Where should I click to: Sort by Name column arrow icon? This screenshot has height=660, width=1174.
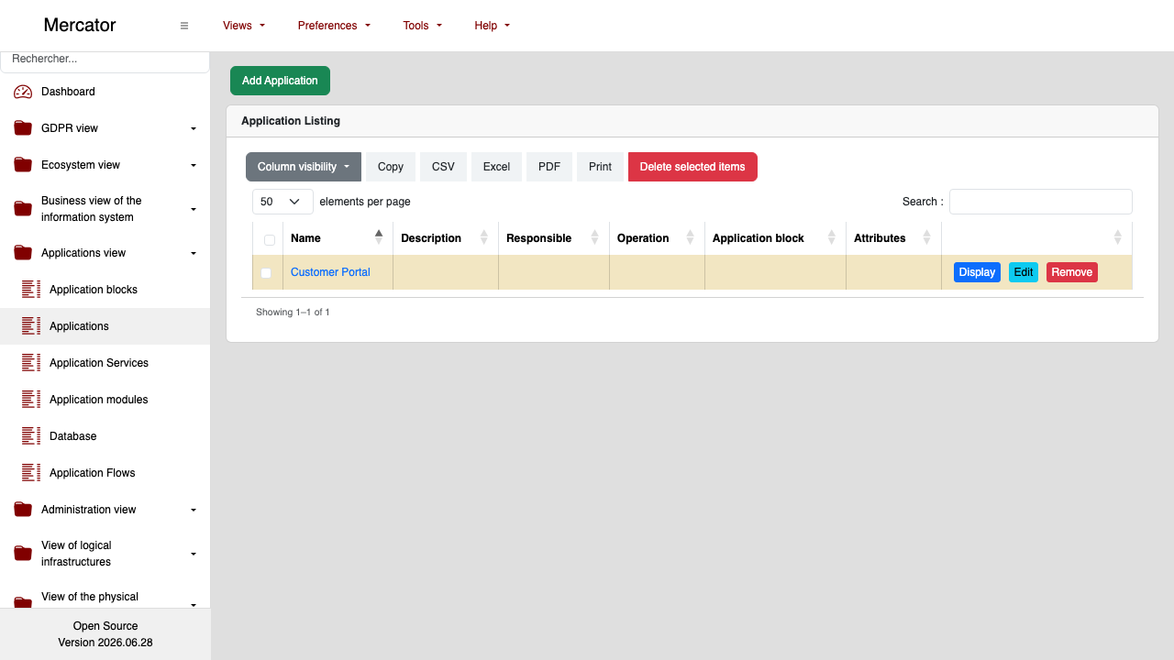[x=379, y=237]
